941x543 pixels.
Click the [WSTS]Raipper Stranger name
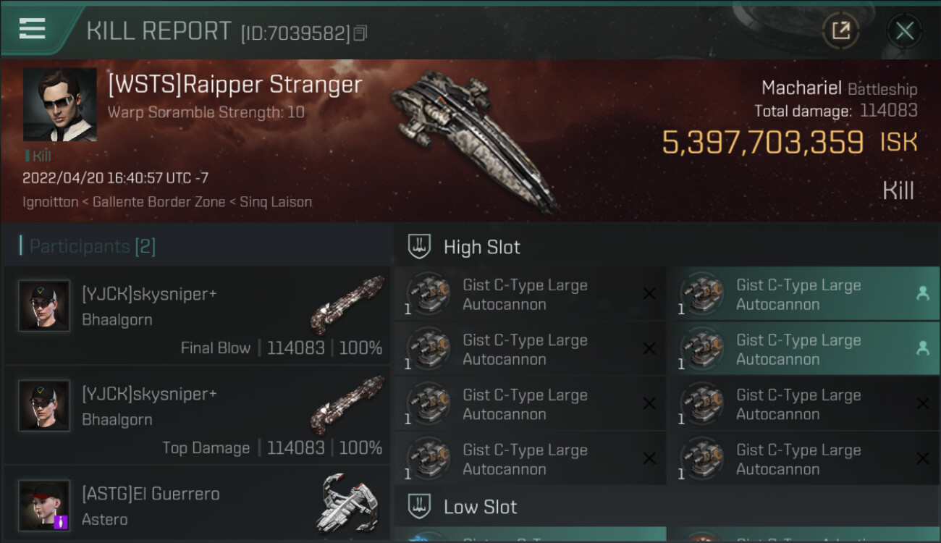pos(235,85)
